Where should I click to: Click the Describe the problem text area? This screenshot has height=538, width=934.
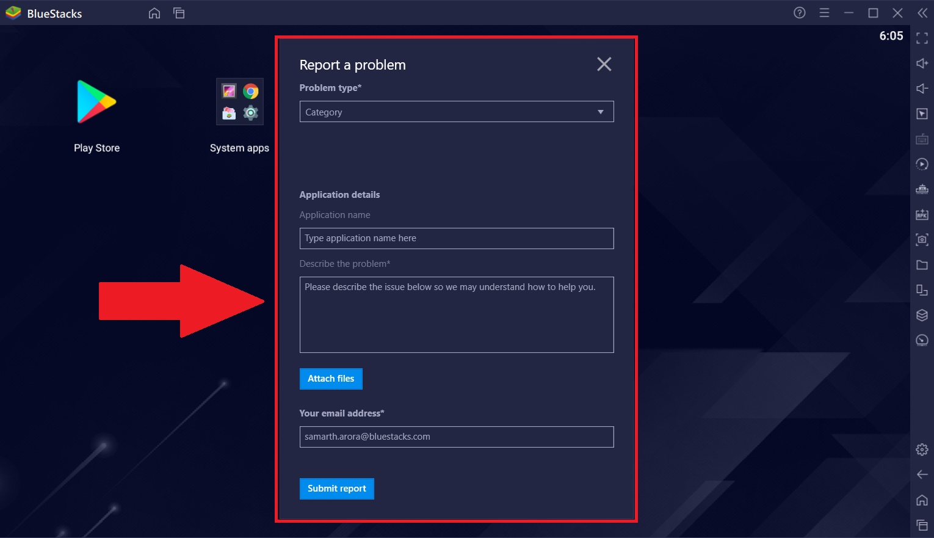coord(456,314)
